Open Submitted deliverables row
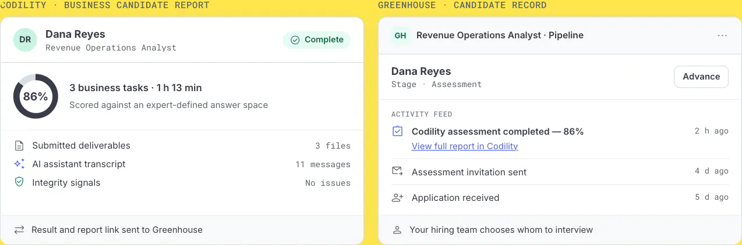This screenshot has height=245, width=742. click(182, 145)
